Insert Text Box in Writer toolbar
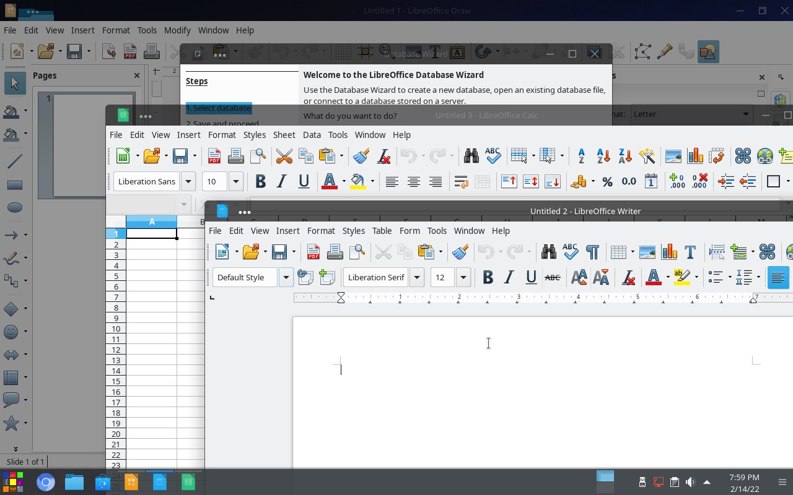 pyautogui.click(x=690, y=252)
